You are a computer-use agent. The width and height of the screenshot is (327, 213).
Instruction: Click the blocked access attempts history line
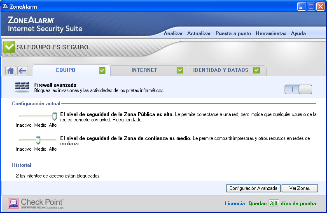[x=58, y=176]
